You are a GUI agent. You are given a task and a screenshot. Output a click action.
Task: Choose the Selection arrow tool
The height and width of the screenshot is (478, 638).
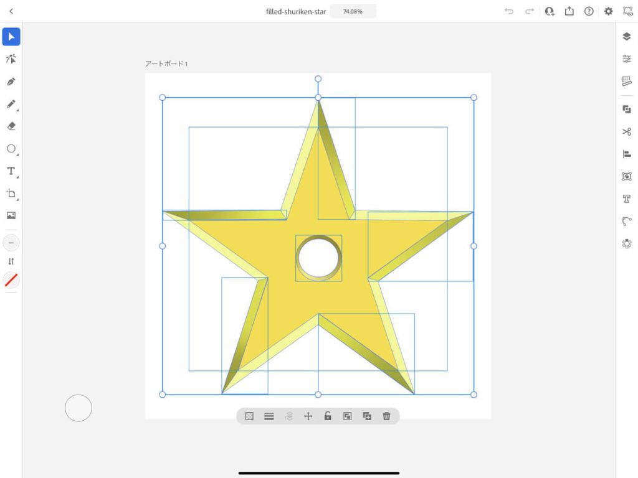11,37
